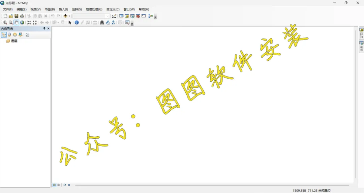Toggle auto-hide pin on 内容列表 panel
The height and width of the screenshot is (193, 364).
(44, 28)
